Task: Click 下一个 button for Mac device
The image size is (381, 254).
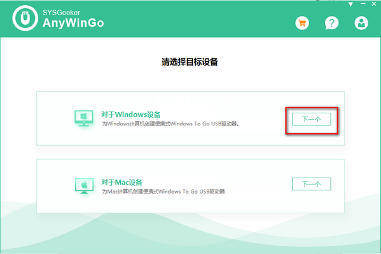Action: point(311,184)
